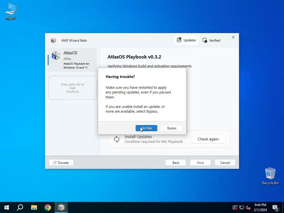The height and width of the screenshot is (213, 284).
Task: Cancel the AME Wizard setup
Action: coord(225,163)
